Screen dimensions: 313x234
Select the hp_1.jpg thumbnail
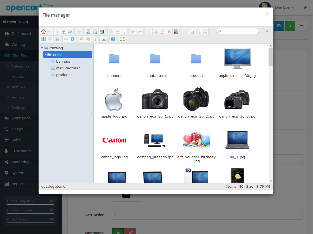(x=237, y=140)
